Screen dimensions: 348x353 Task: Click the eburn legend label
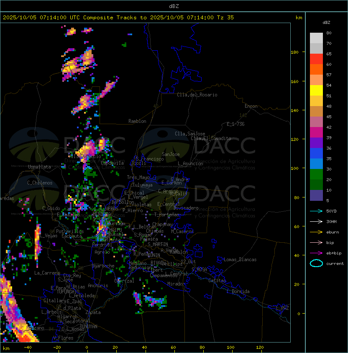[x=333, y=232]
